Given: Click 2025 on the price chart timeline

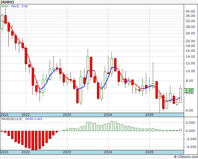Looking at the screenshot, I should 149,115.
